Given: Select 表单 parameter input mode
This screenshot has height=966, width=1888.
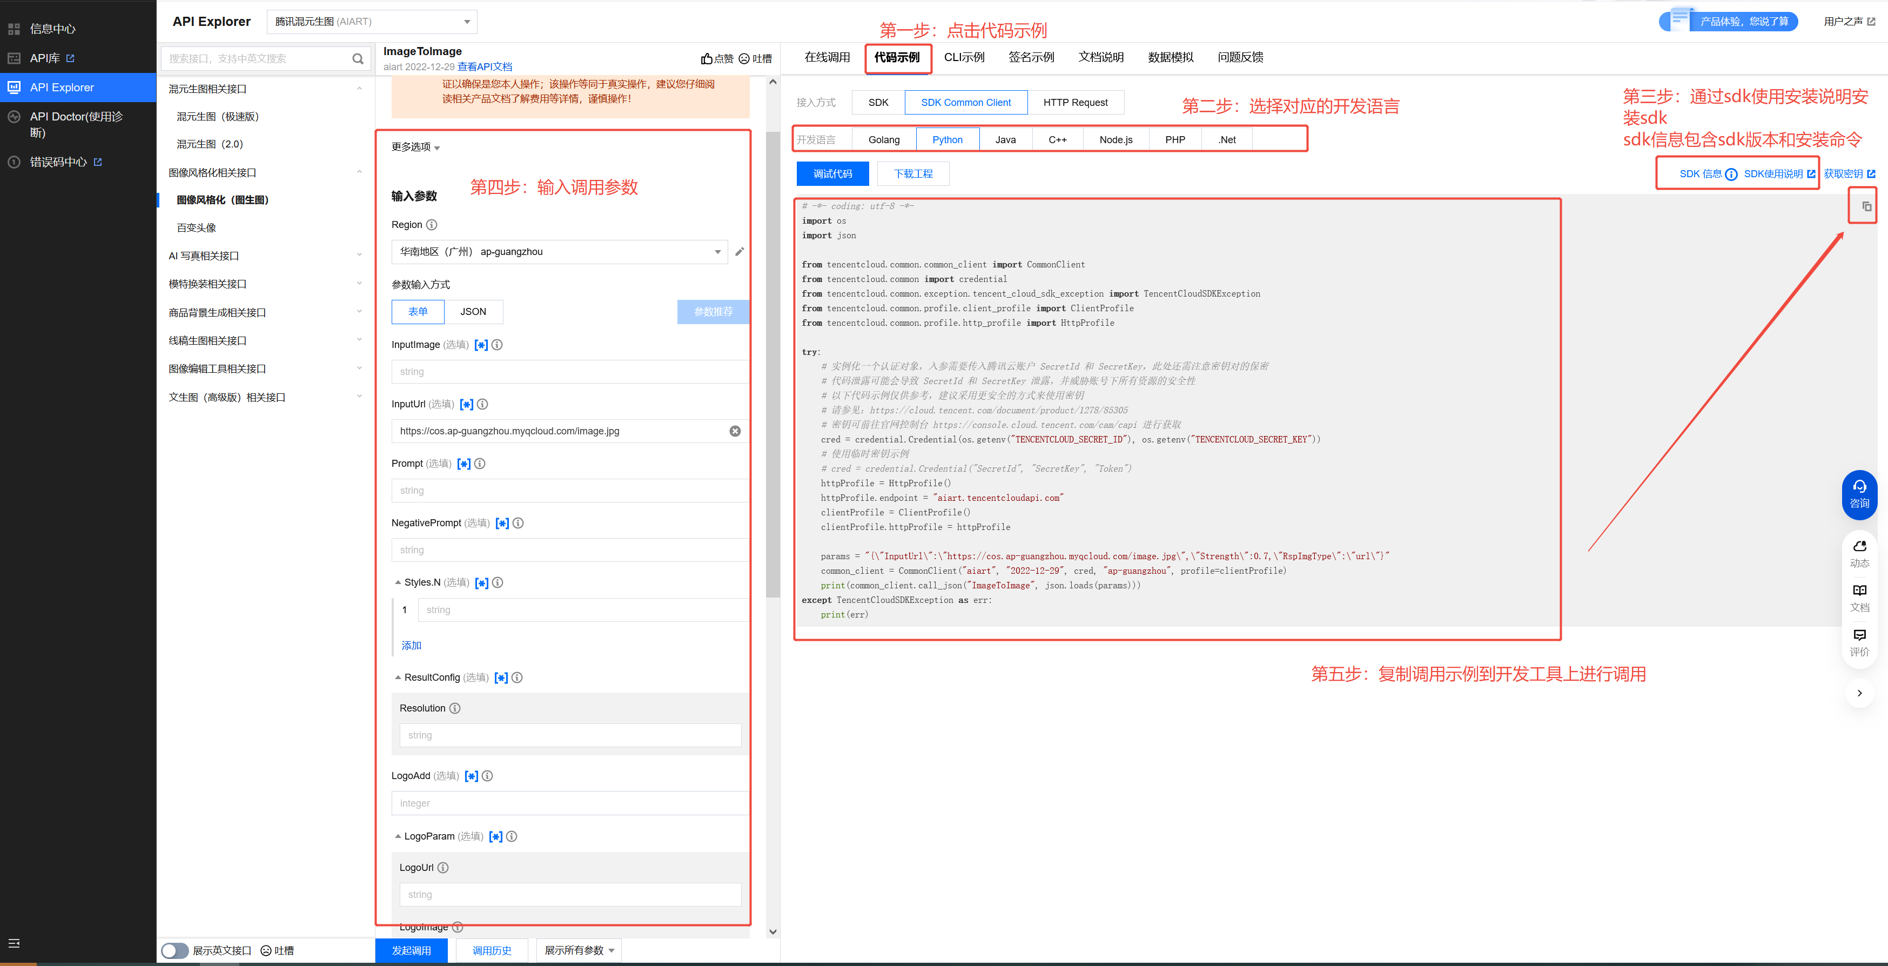Looking at the screenshot, I should click(x=418, y=312).
